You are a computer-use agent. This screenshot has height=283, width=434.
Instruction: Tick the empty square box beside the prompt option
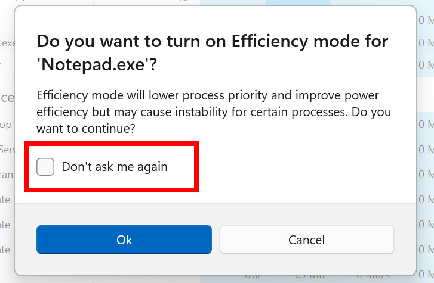[45, 167]
